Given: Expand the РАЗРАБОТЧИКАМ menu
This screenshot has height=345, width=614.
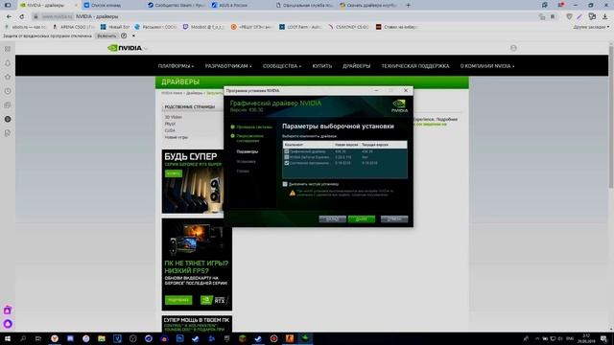Looking at the screenshot, I should click(228, 66).
